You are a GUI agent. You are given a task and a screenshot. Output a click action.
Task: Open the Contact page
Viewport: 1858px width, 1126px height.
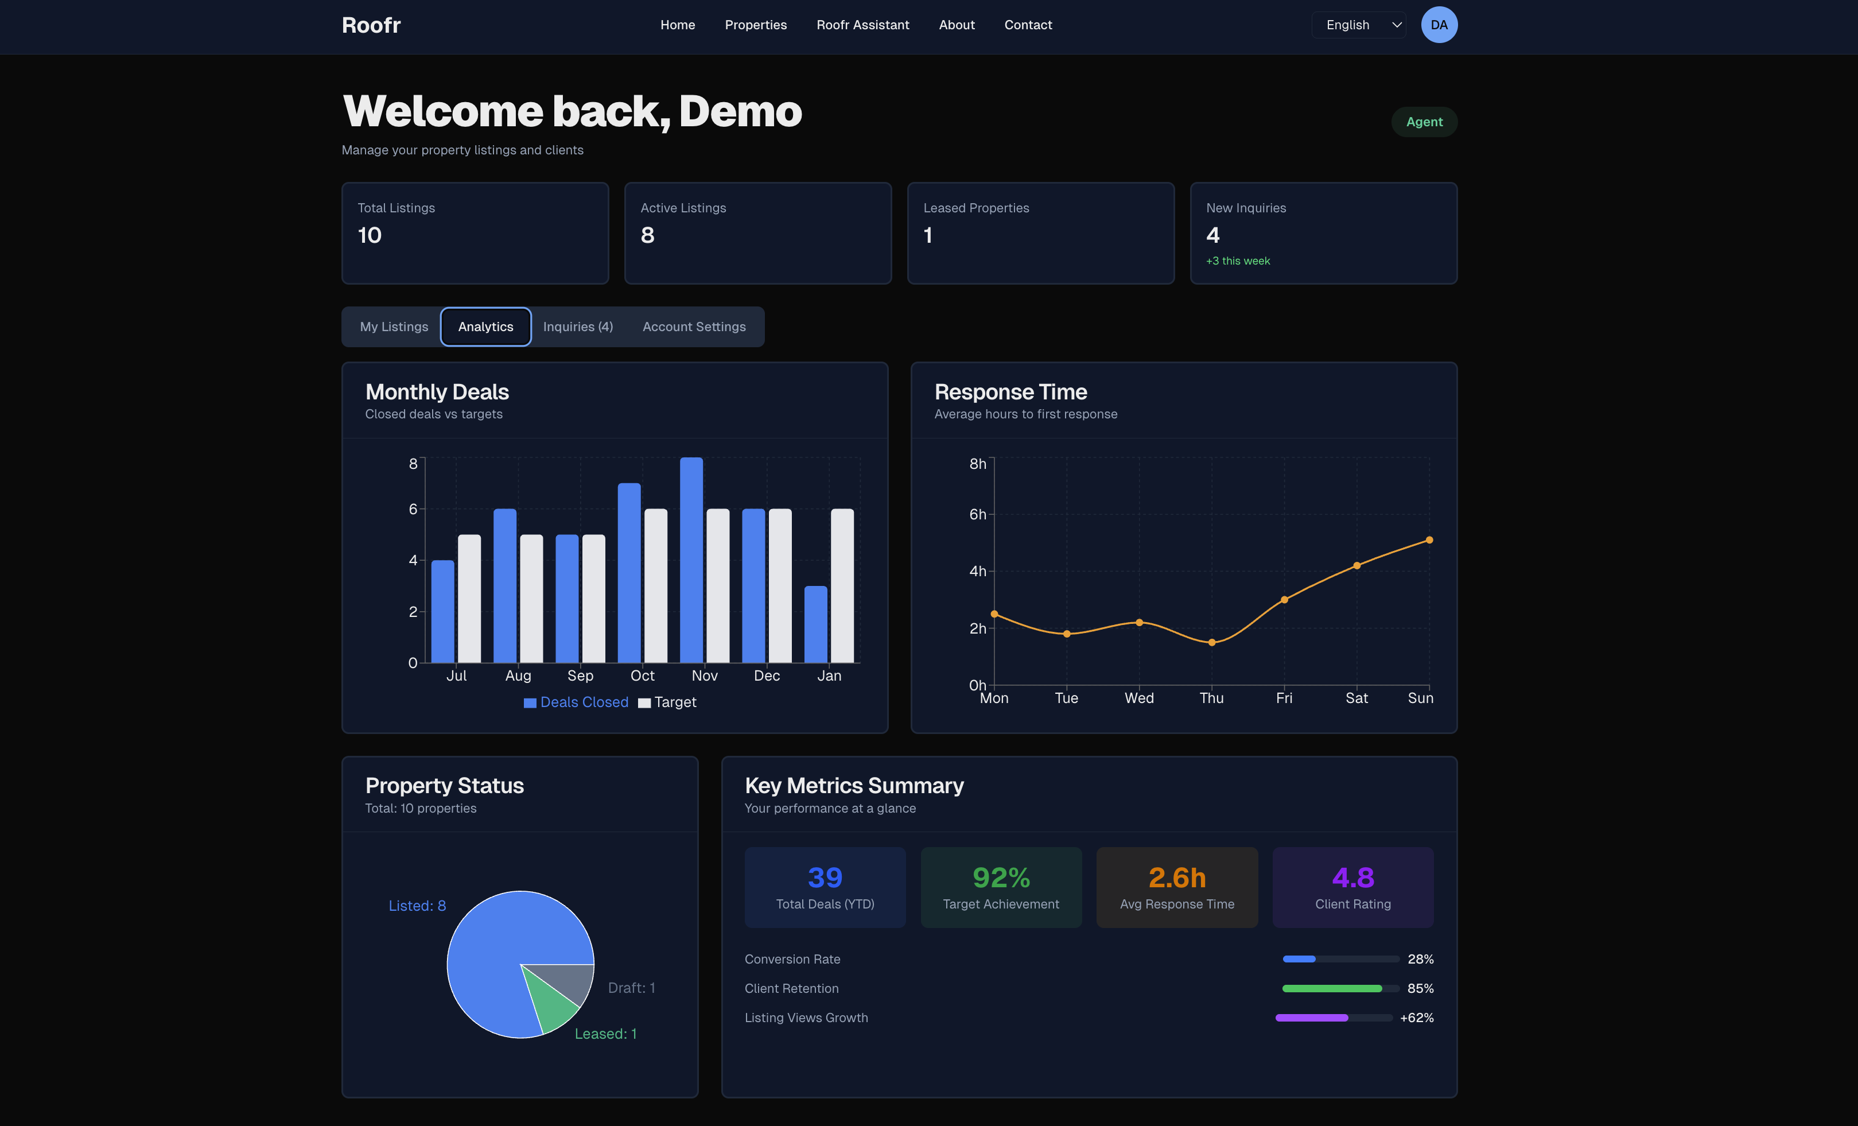(x=1028, y=24)
